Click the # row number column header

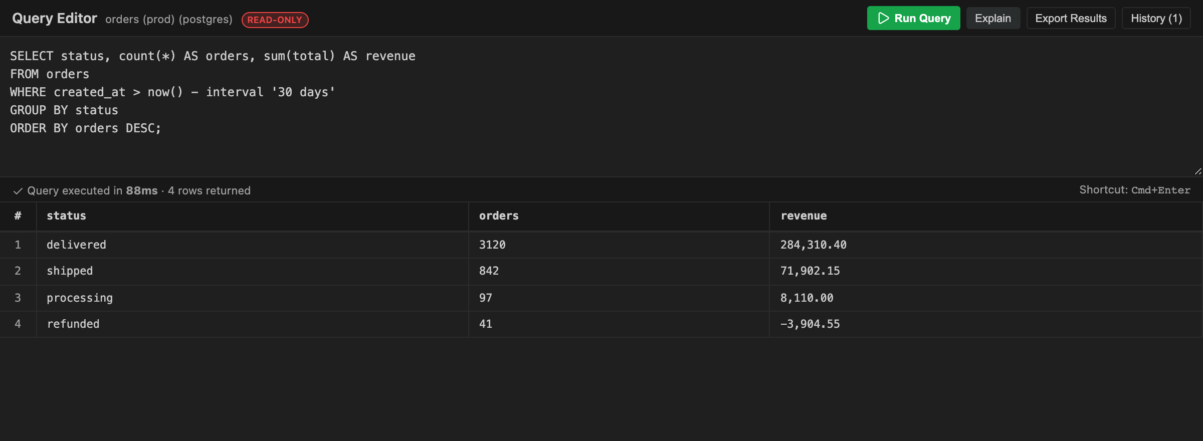pos(18,216)
